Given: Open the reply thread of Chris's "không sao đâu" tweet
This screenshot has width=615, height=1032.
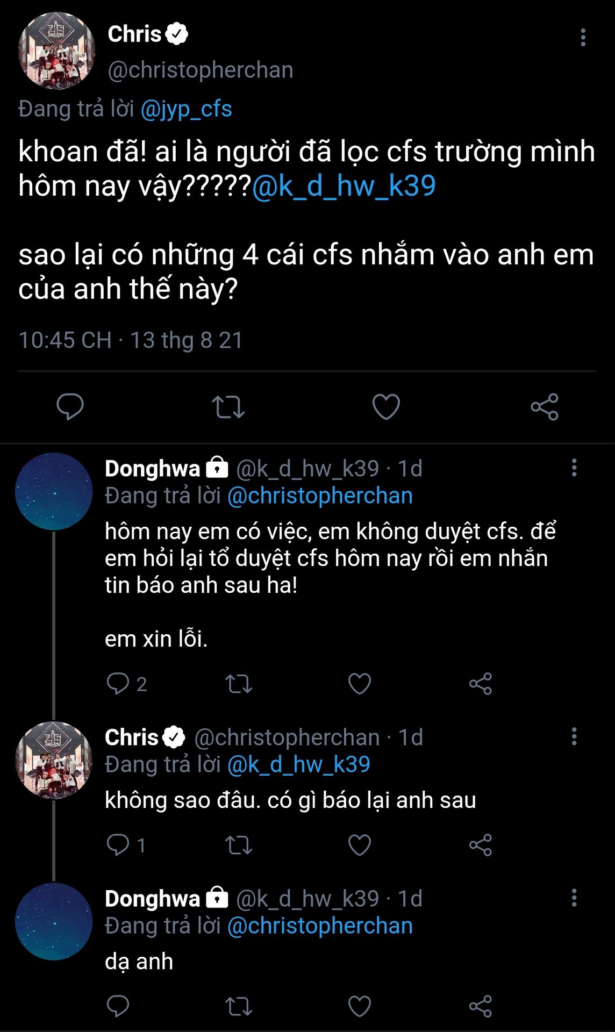Looking at the screenshot, I should (118, 844).
